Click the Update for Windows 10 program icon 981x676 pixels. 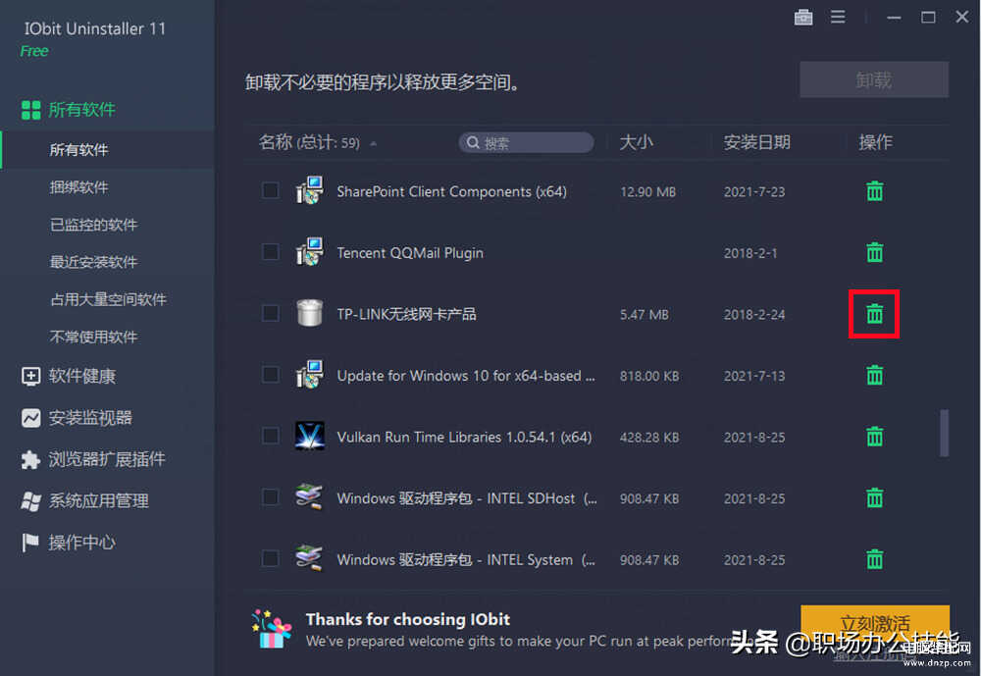tap(310, 375)
